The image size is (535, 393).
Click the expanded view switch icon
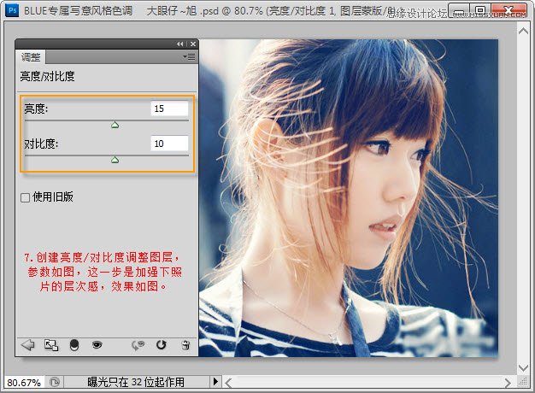coord(50,344)
